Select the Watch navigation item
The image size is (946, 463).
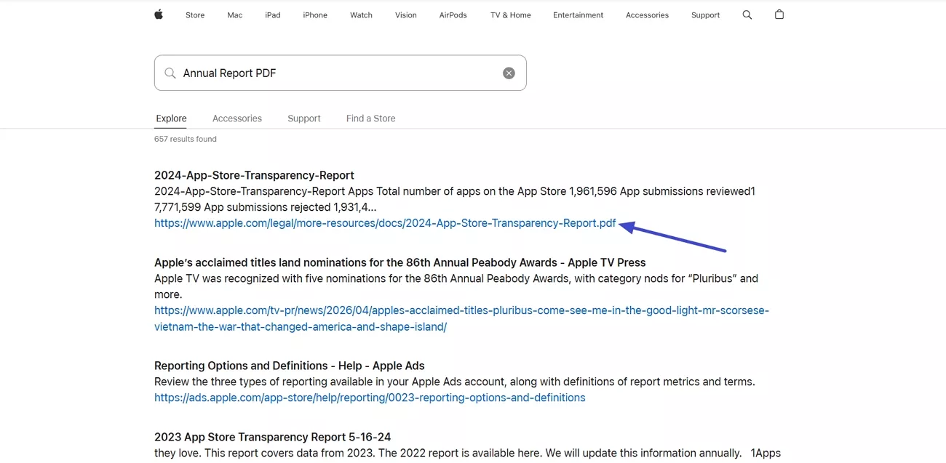coord(361,15)
